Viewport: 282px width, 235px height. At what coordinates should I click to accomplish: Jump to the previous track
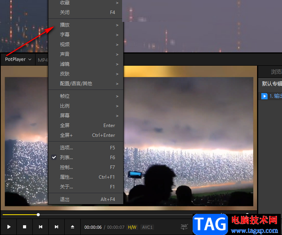41,227
